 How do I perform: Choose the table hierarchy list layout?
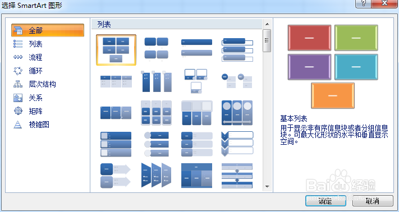196,176
